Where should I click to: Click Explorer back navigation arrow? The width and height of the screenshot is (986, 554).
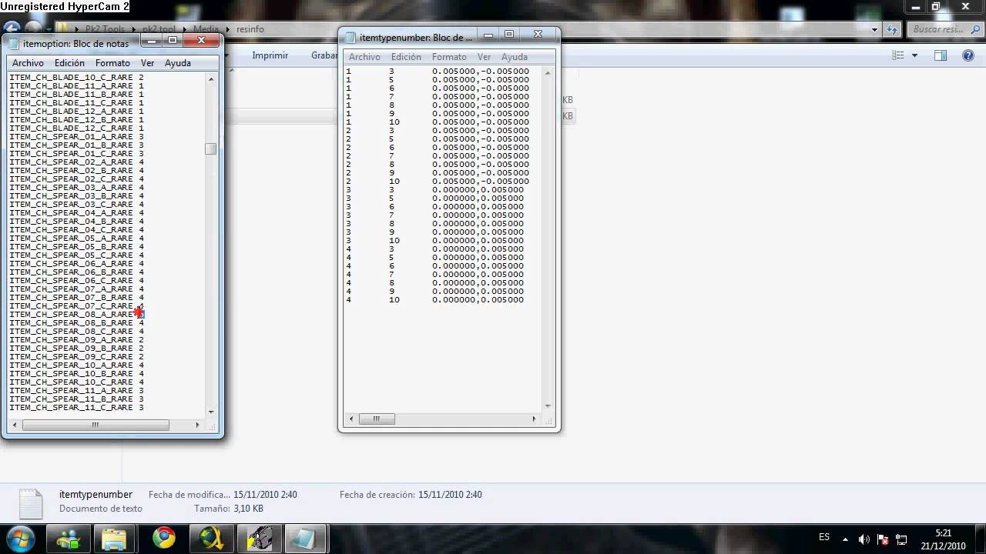pyautogui.click(x=12, y=29)
